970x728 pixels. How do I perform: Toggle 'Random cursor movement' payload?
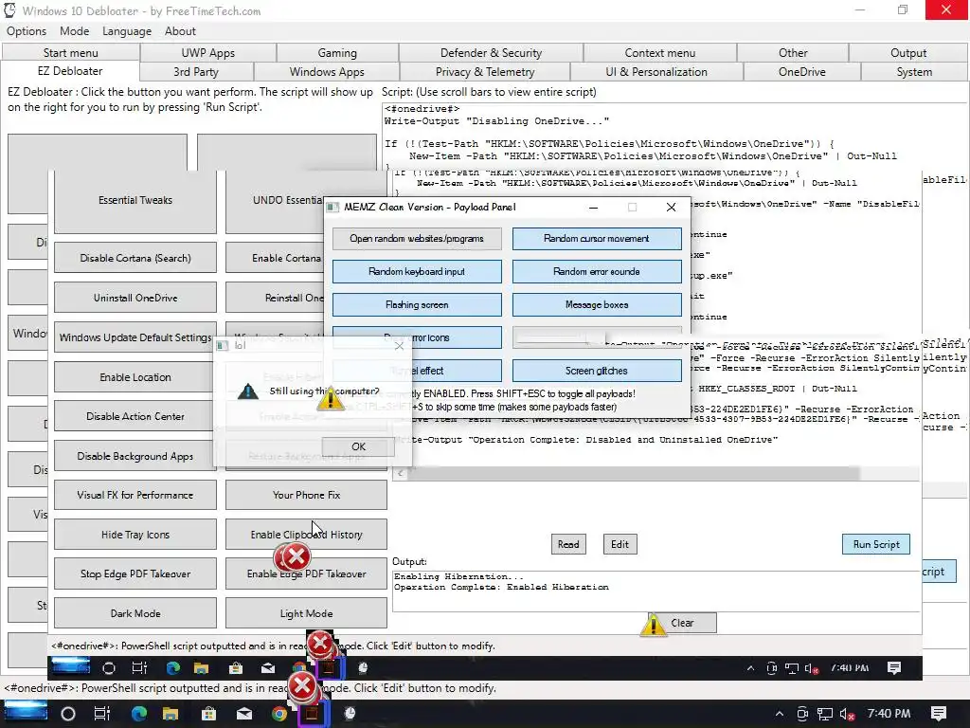597,238
